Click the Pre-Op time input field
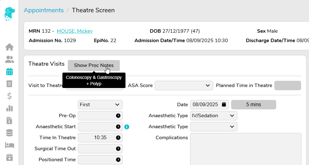 (x=100, y=116)
